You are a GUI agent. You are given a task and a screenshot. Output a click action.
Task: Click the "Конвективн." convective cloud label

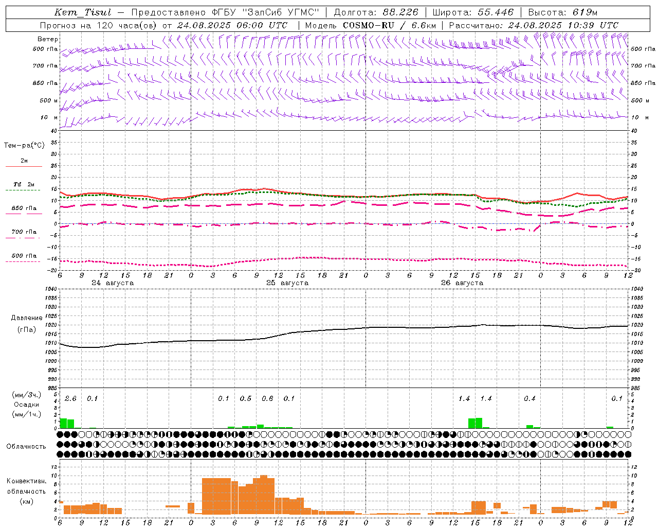pos(27,481)
